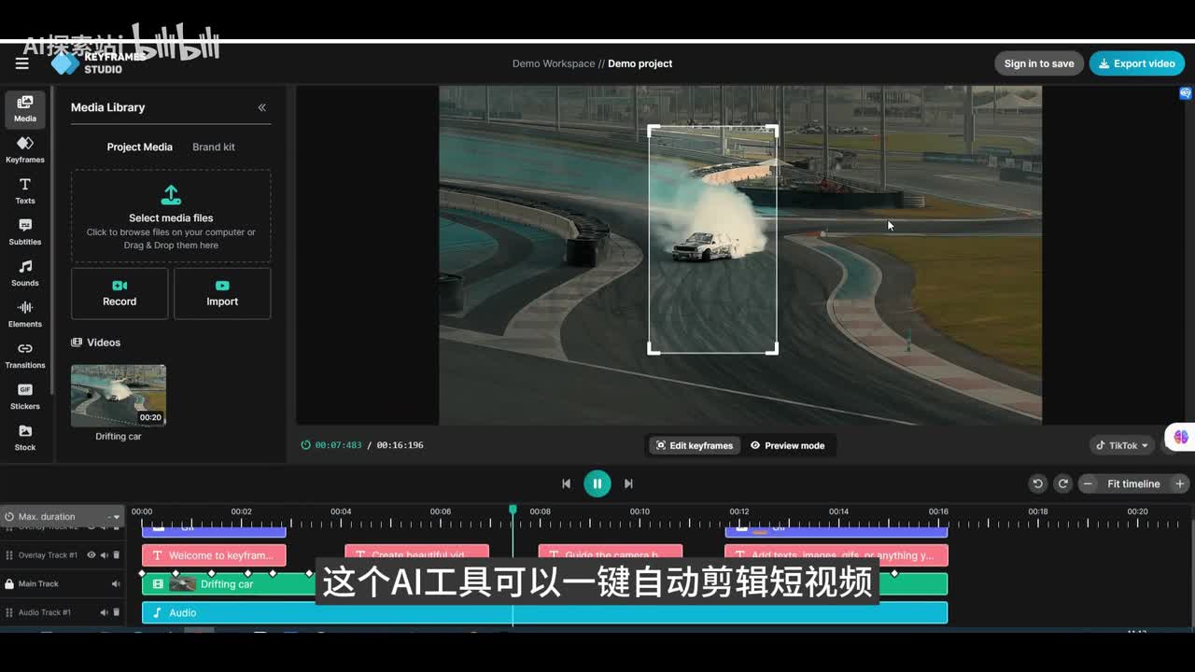This screenshot has height=672, width=1195.
Task: Expand the Max. duration dropdown
Action: point(115,516)
